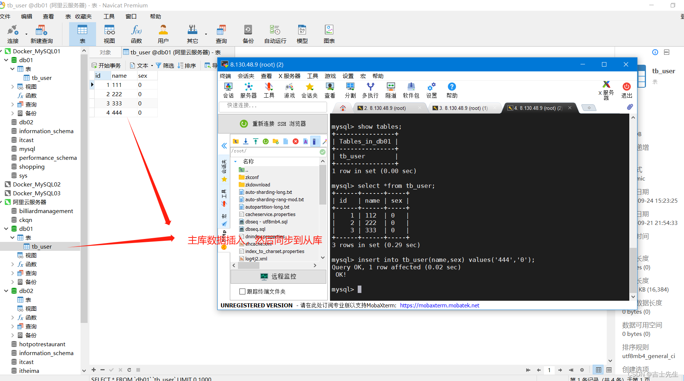Expand the 查询 node under Docker_MySQL01 db01

(13, 104)
